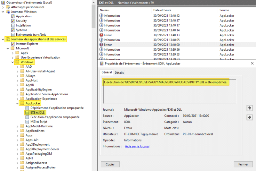Click the Événements transférés log icon
This screenshot has height=171, width=256.
coord(13,35)
